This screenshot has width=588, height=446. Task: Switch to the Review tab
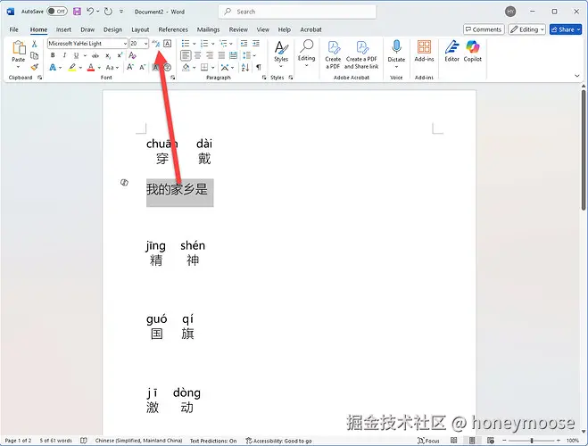(238, 29)
